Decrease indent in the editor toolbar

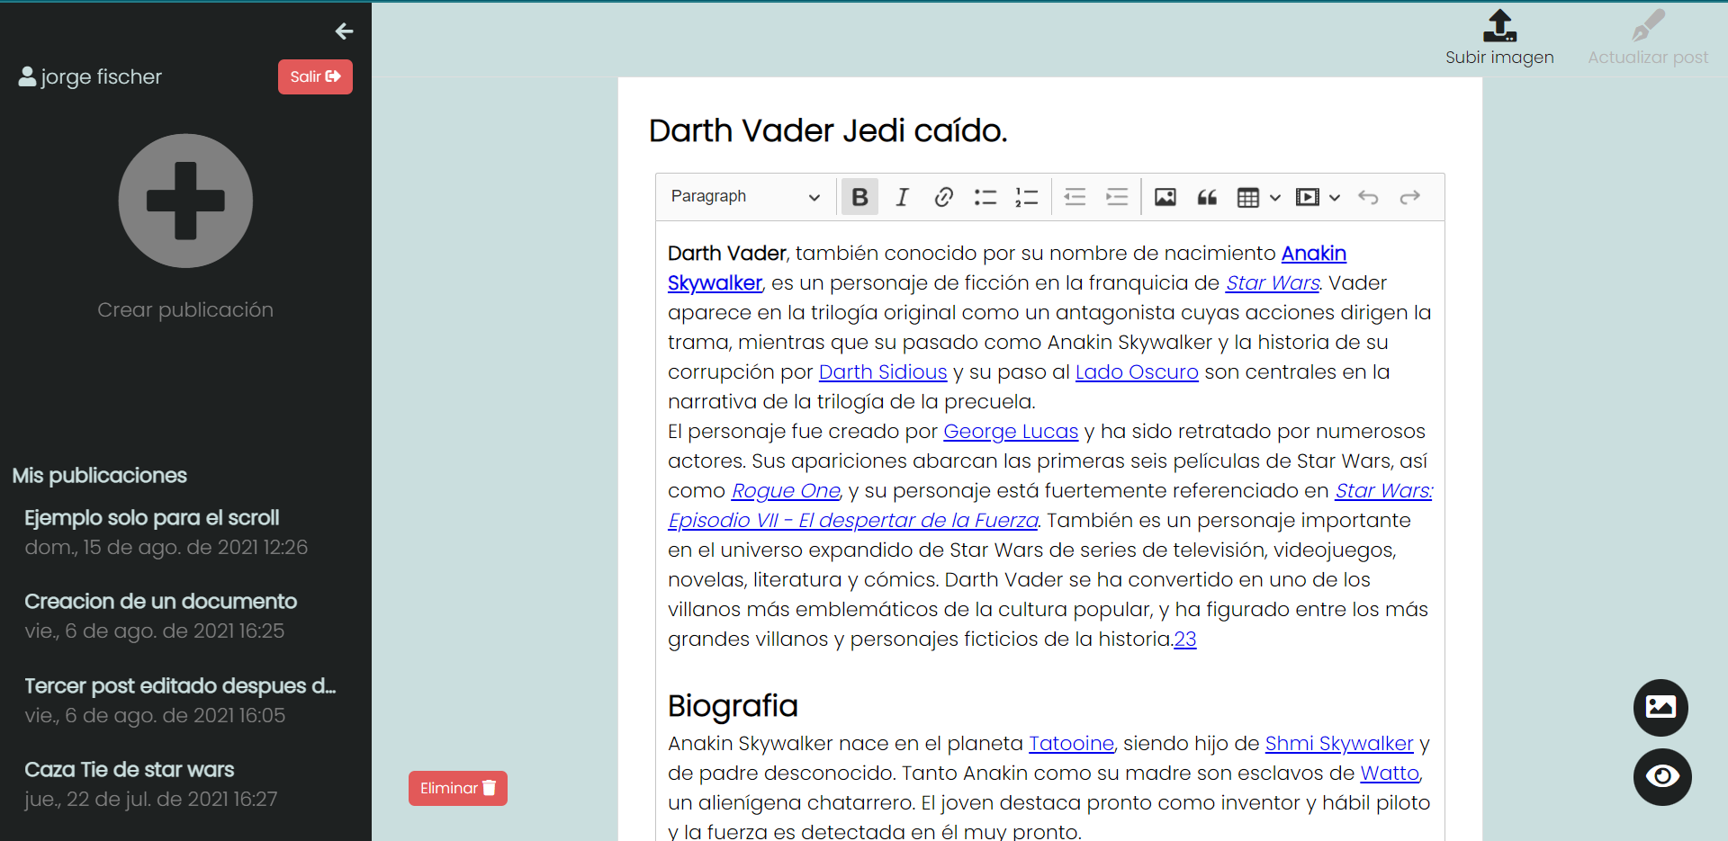click(x=1075, y=197)
